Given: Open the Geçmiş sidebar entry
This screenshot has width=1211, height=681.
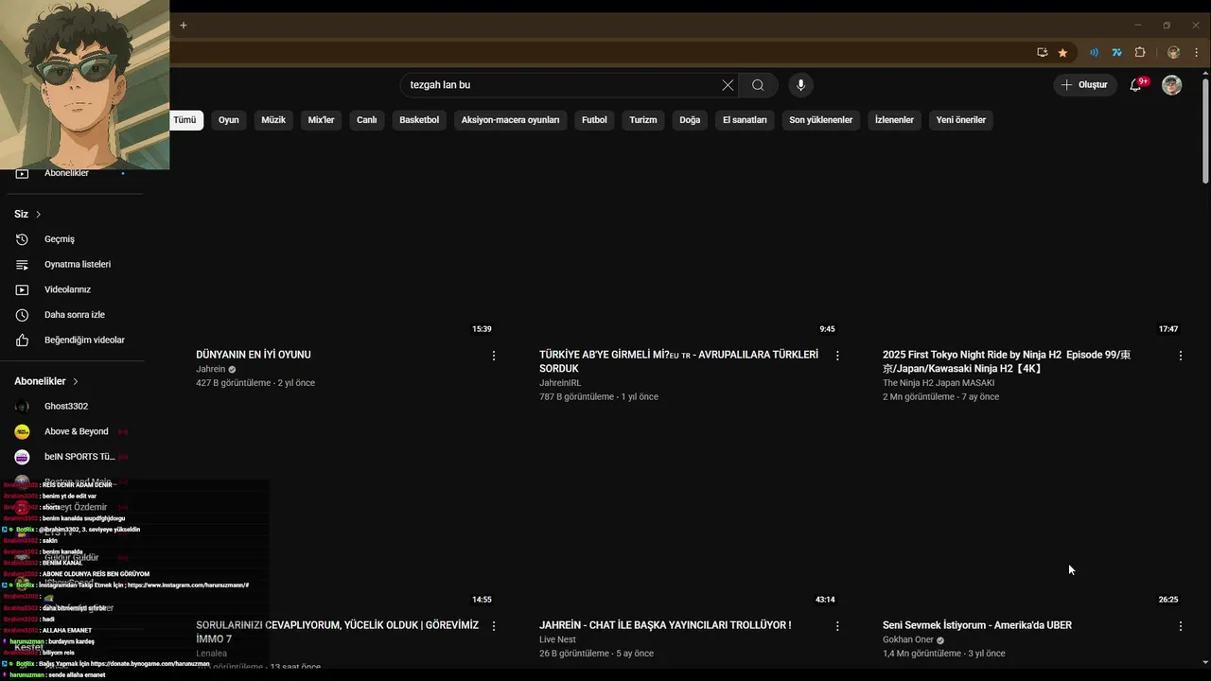Looking at the screenshot, I should coord(72,239).
